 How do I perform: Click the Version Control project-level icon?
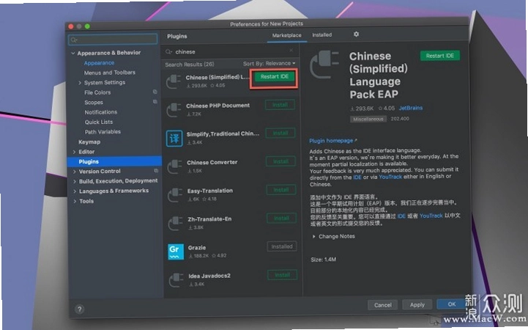(156, 171)
